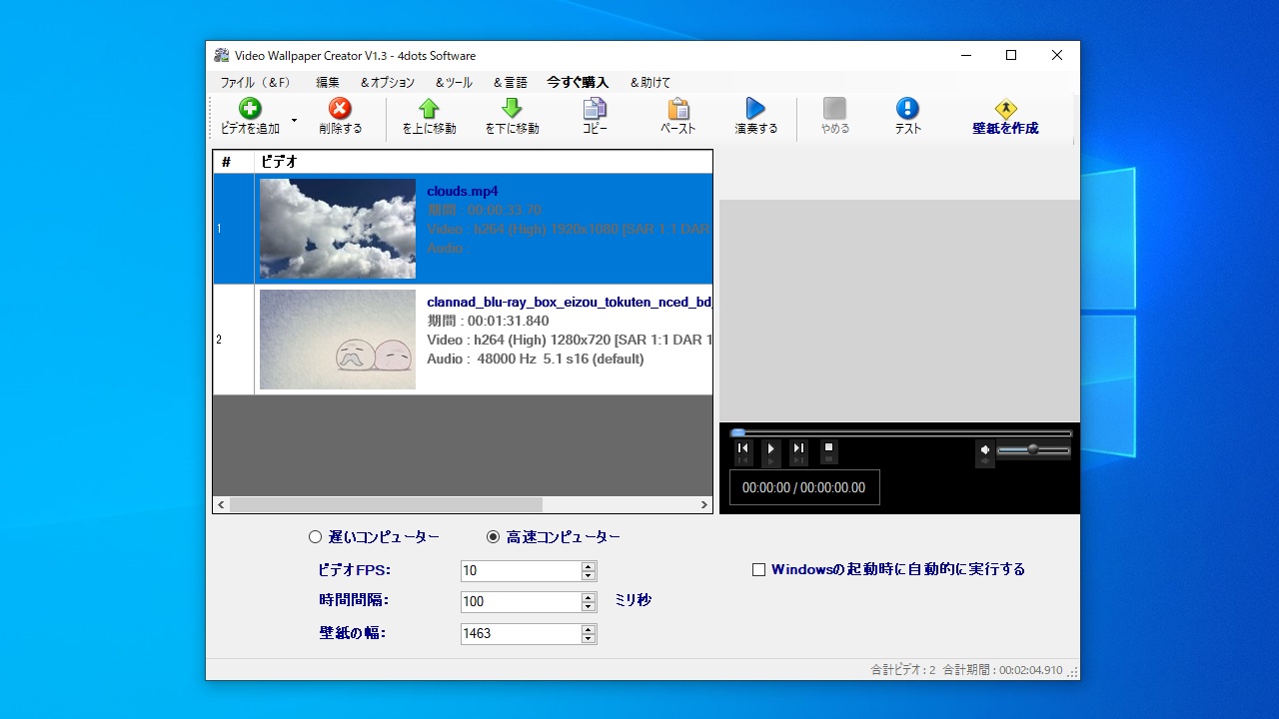
Task: Decrease 時間間隔 with down spinner
Action: click(x=589, y=607)
